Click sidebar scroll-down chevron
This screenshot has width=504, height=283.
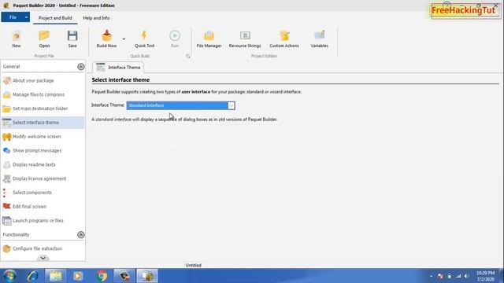pyautogui.click(x=43, y=258)
